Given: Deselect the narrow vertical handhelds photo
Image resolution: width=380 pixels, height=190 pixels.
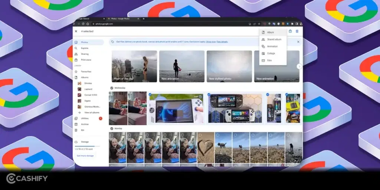Looking at the screenshot, I should (268, 95).
